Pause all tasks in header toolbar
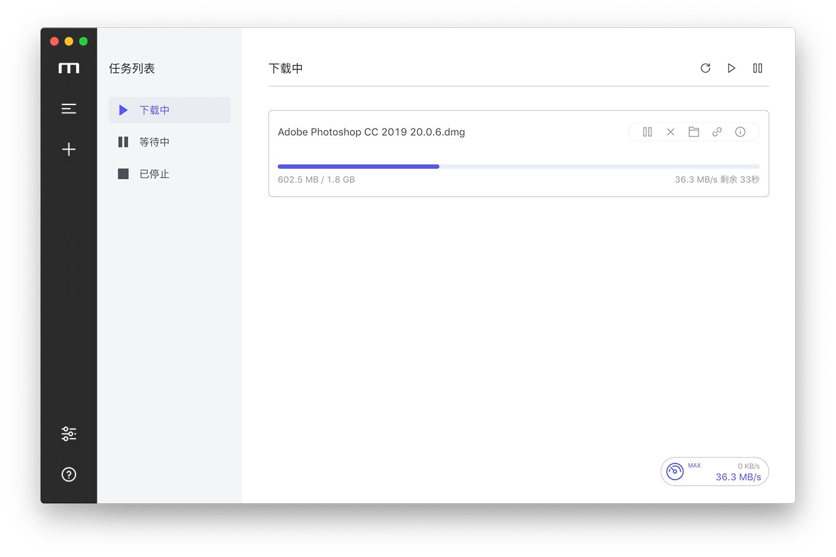The image size is (836, 557). tap(758, 68)
